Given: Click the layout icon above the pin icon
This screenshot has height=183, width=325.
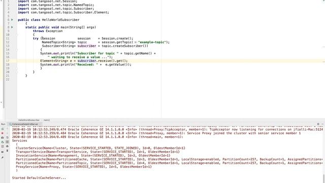Looking at the screenshot, I should pos(3,152).
